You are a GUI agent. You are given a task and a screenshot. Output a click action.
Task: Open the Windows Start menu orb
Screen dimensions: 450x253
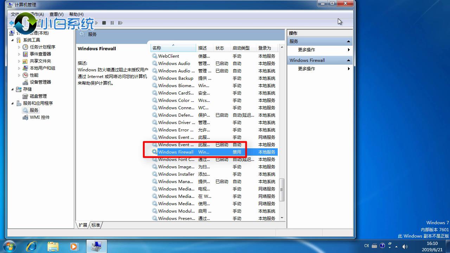(9, 246)
